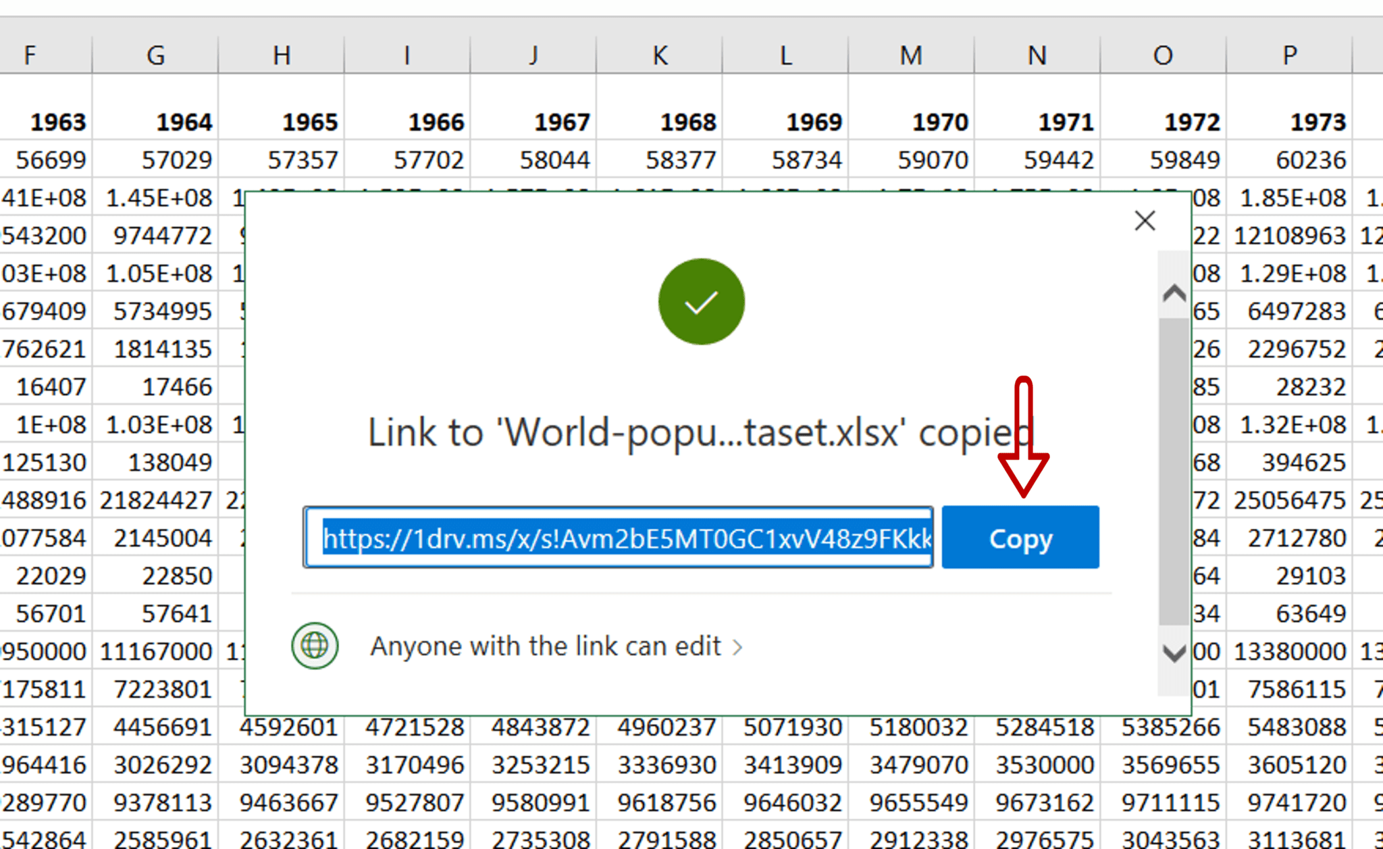
Task: Click the globe permissions icon in the dialog
Action: [314, 646]
